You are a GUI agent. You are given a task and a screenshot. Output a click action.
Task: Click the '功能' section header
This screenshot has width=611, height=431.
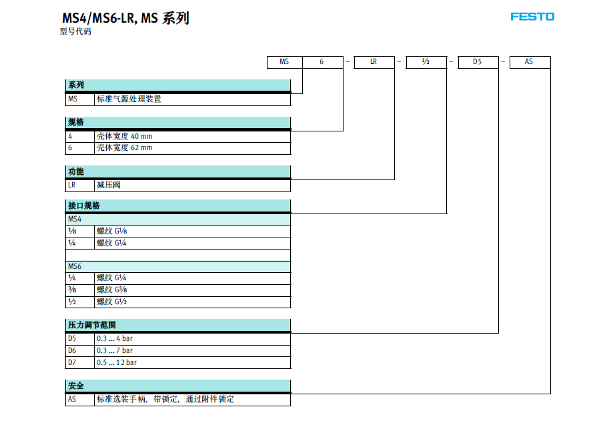coord(177,172)
